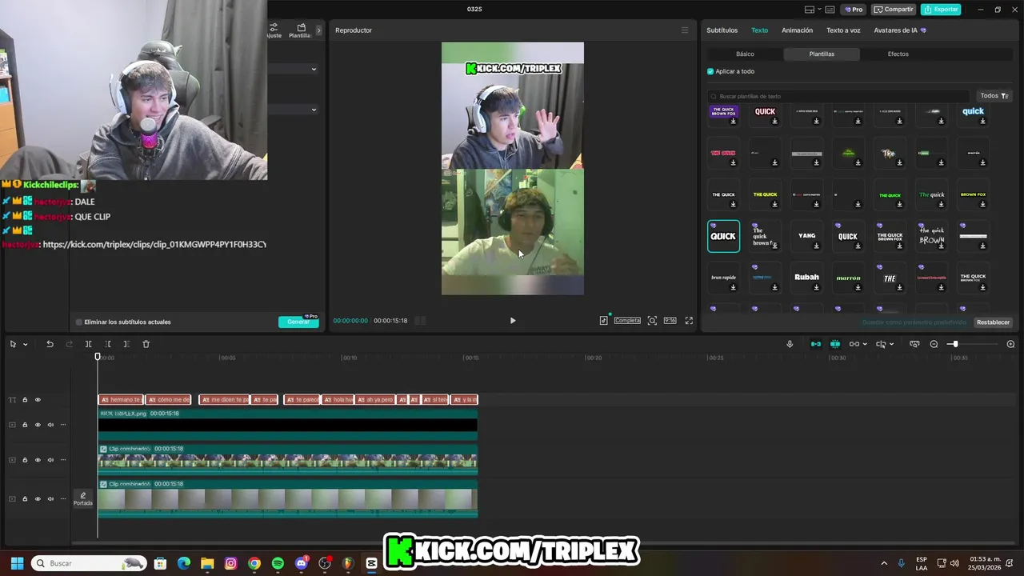
Task: Click the preview zoom scan icon
Action: [x=652, y=321]
